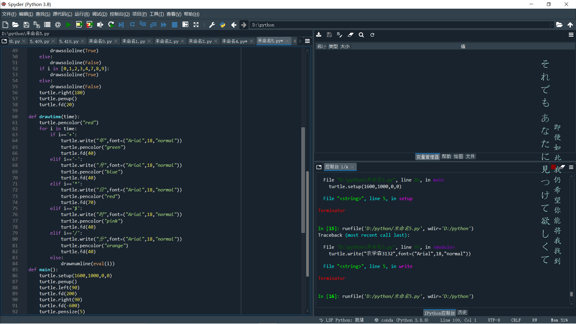
Task: Click the Import data icon in variable explorer
Action: pos(319,35)
